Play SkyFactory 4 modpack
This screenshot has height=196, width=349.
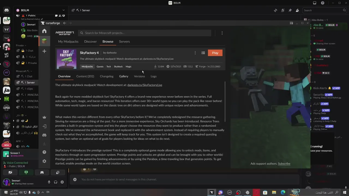[x=215, y=53]
